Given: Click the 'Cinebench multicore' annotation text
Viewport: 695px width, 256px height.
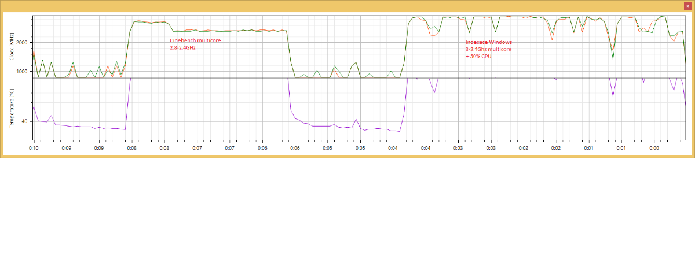Looking at the screenshot, I should point(195,41).
